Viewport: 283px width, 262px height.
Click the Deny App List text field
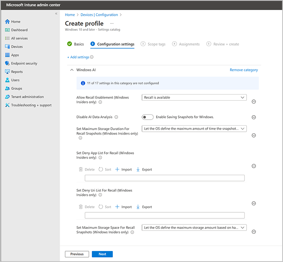click(x=165, y=178)
